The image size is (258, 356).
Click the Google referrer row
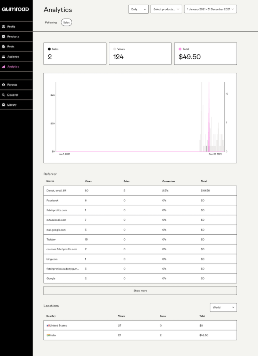coord(140,278)
